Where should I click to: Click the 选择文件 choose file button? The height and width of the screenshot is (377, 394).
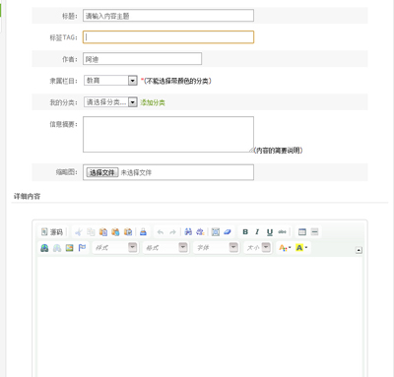(102, 172)
